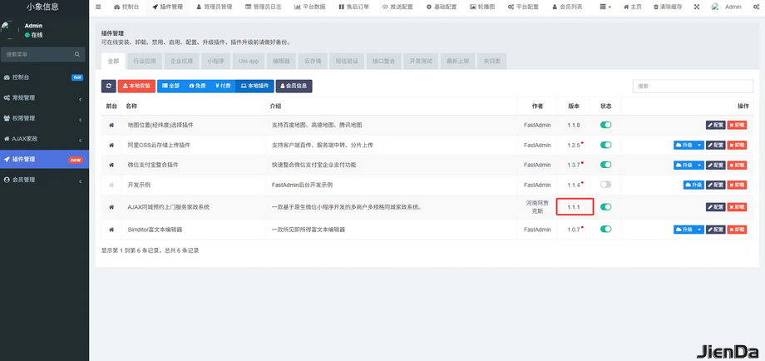Select the 云存储 category tab
This screenshot has height=361, width=765.
click(313, 62)
